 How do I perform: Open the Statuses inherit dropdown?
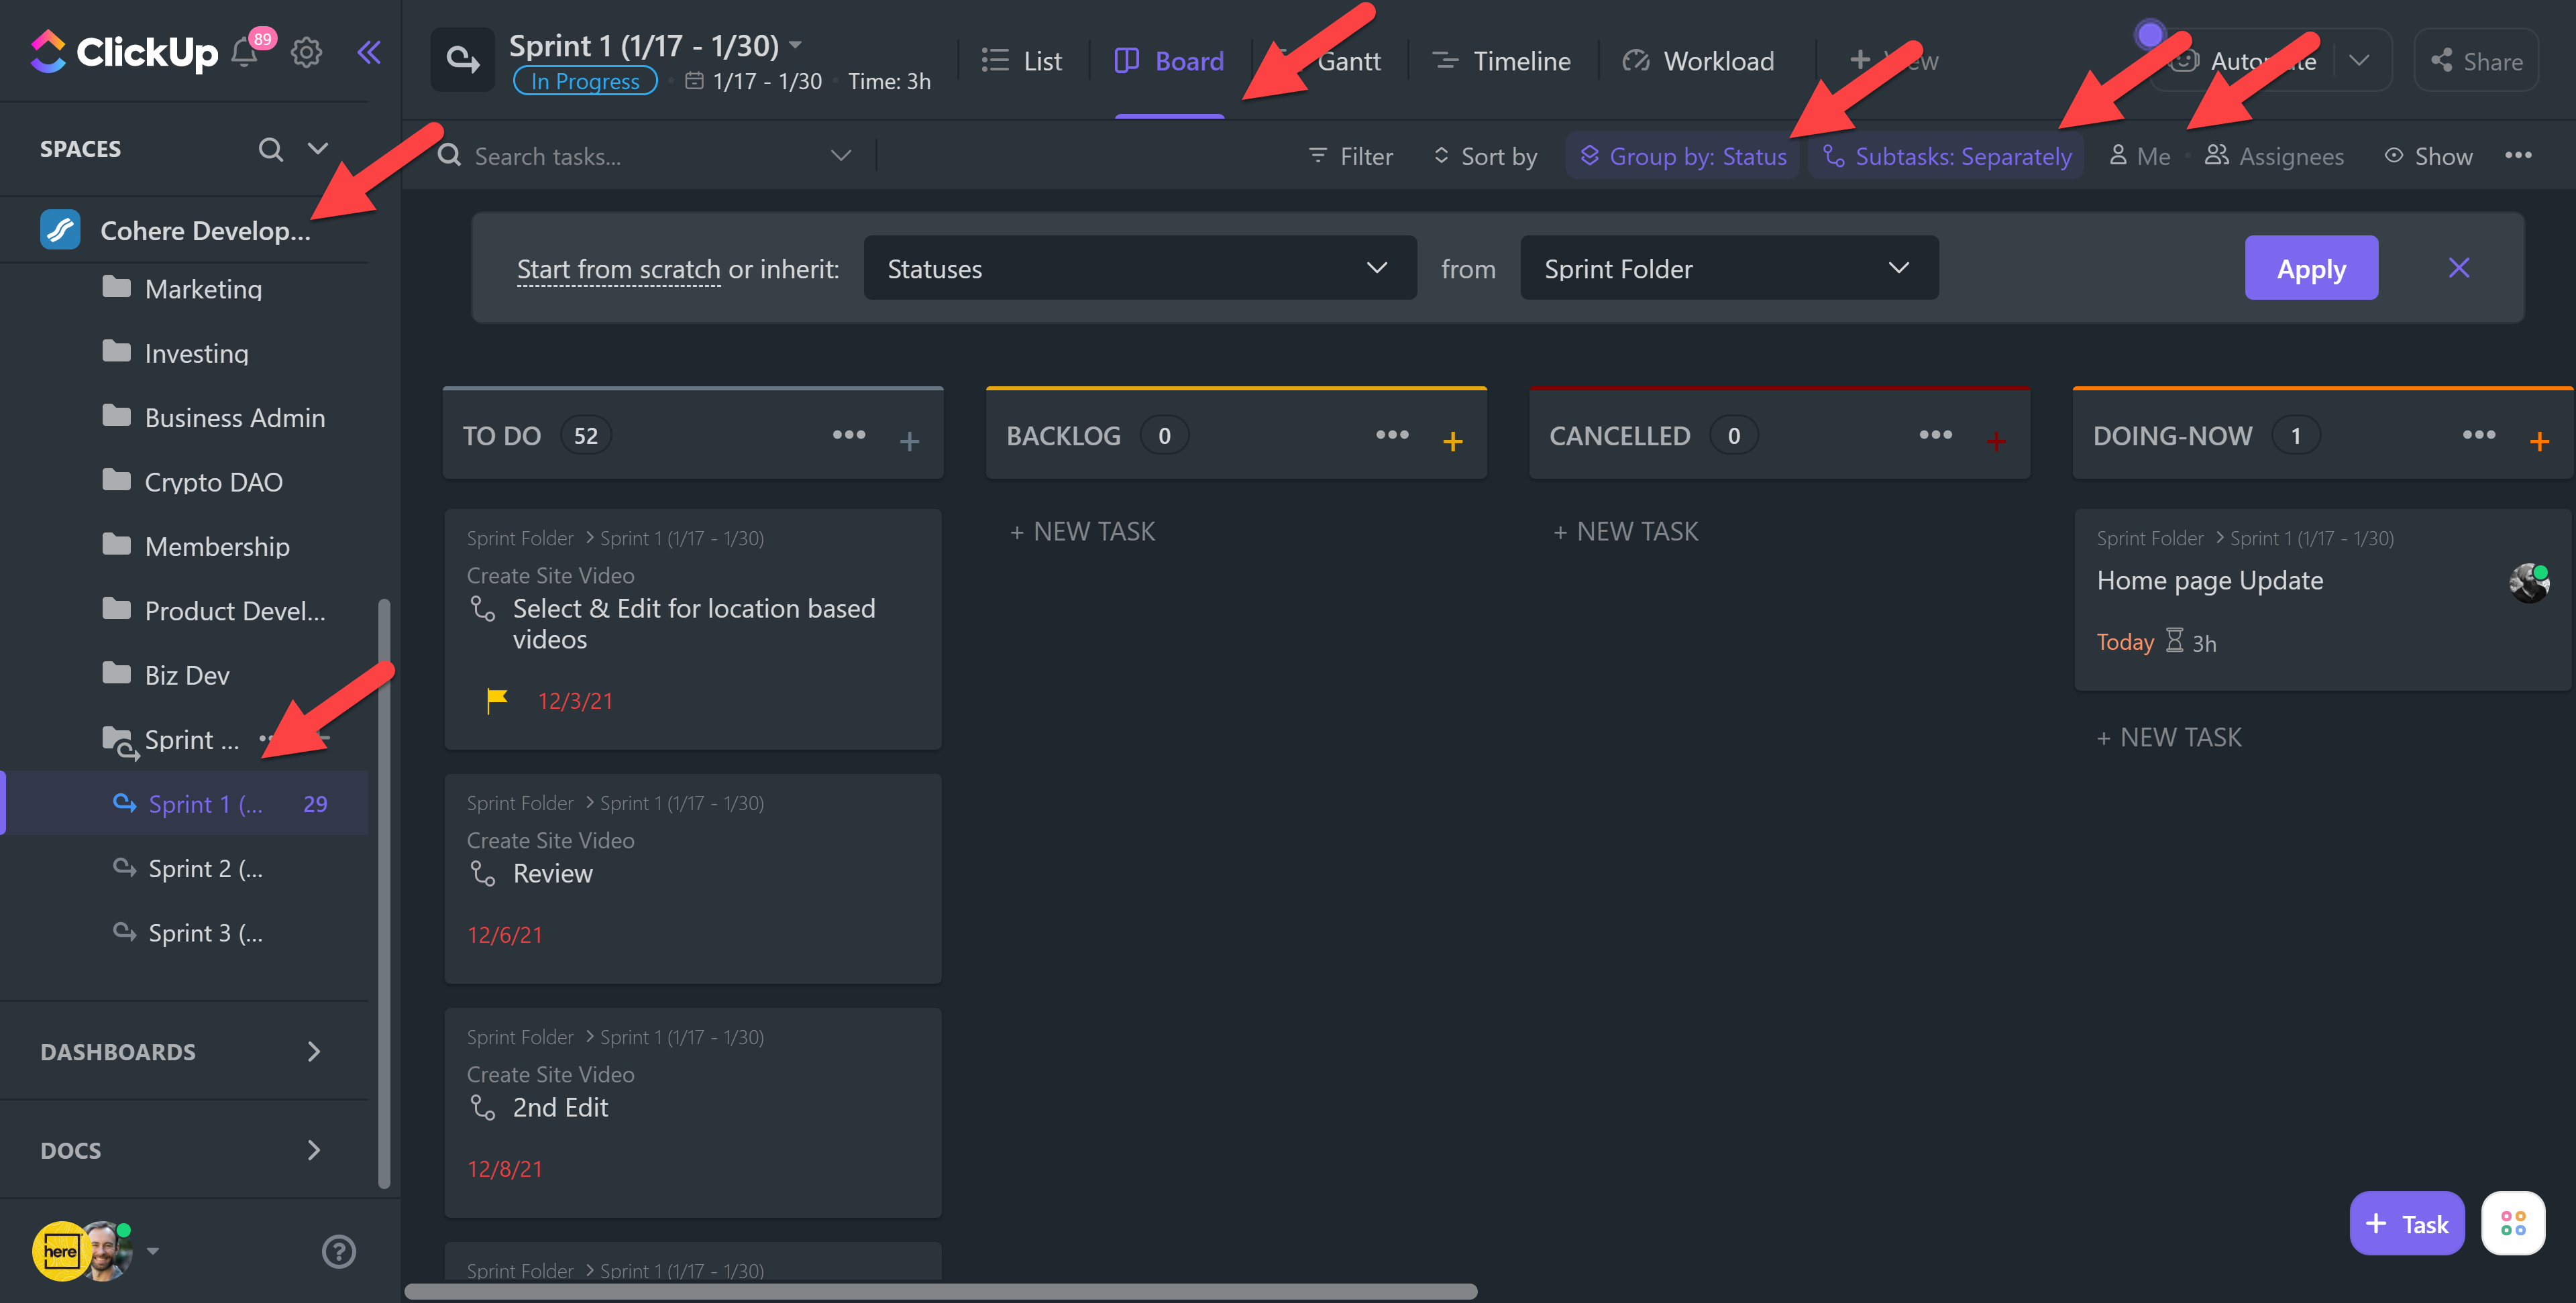point(1139,268)
